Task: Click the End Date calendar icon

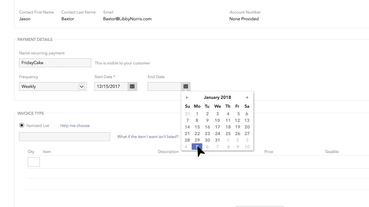Action: tap(186, 86)
